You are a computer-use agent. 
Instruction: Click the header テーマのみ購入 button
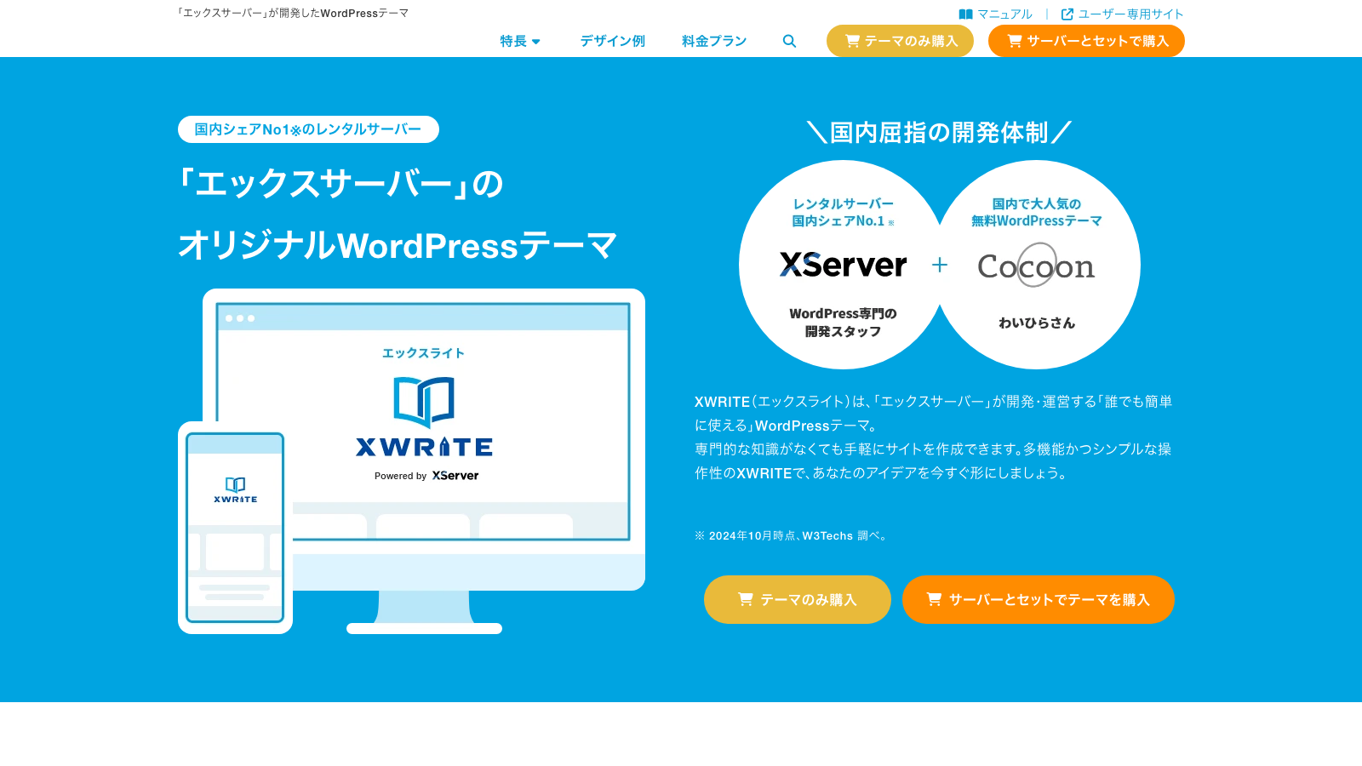(x=900, y=41)
